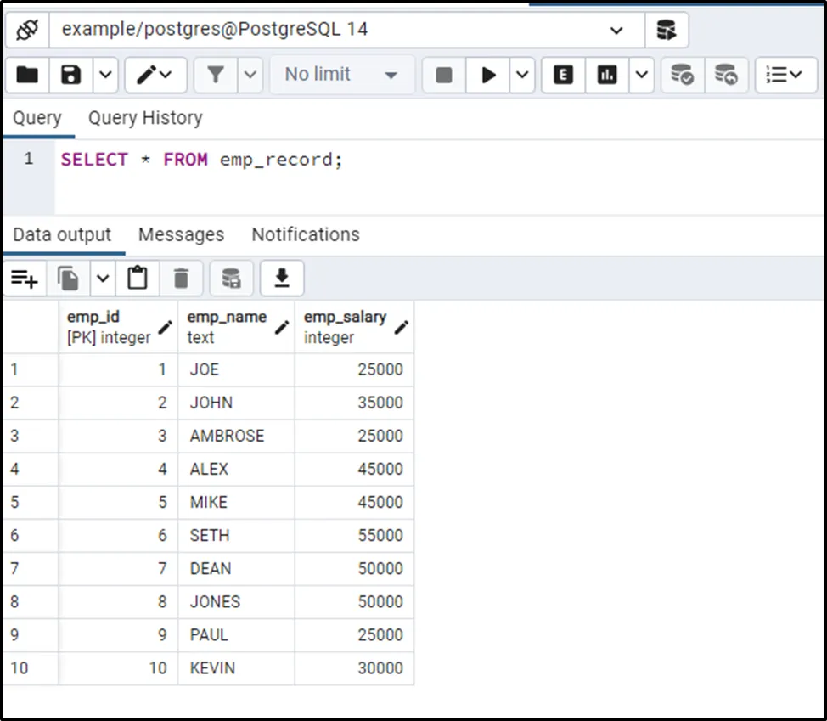Open the Notifications tab
Screen dimensions: 827x721
[x=305, y=234]
